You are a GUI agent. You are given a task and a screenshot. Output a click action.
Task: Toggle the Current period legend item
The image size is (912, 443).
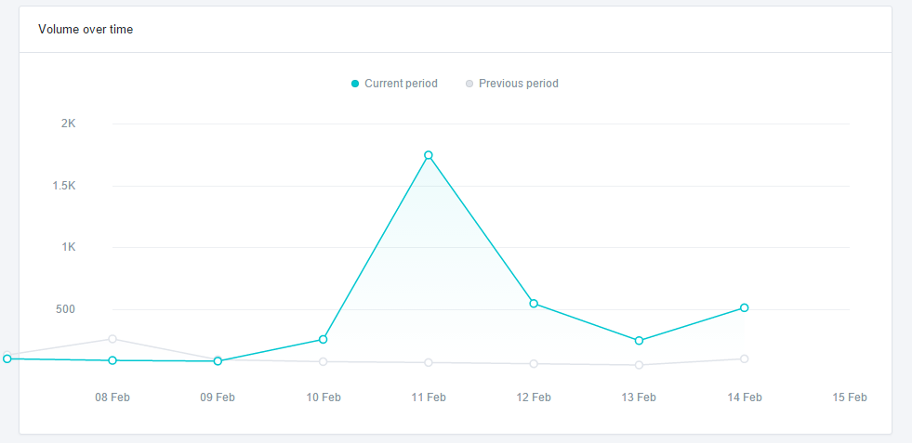click(394, 84)
